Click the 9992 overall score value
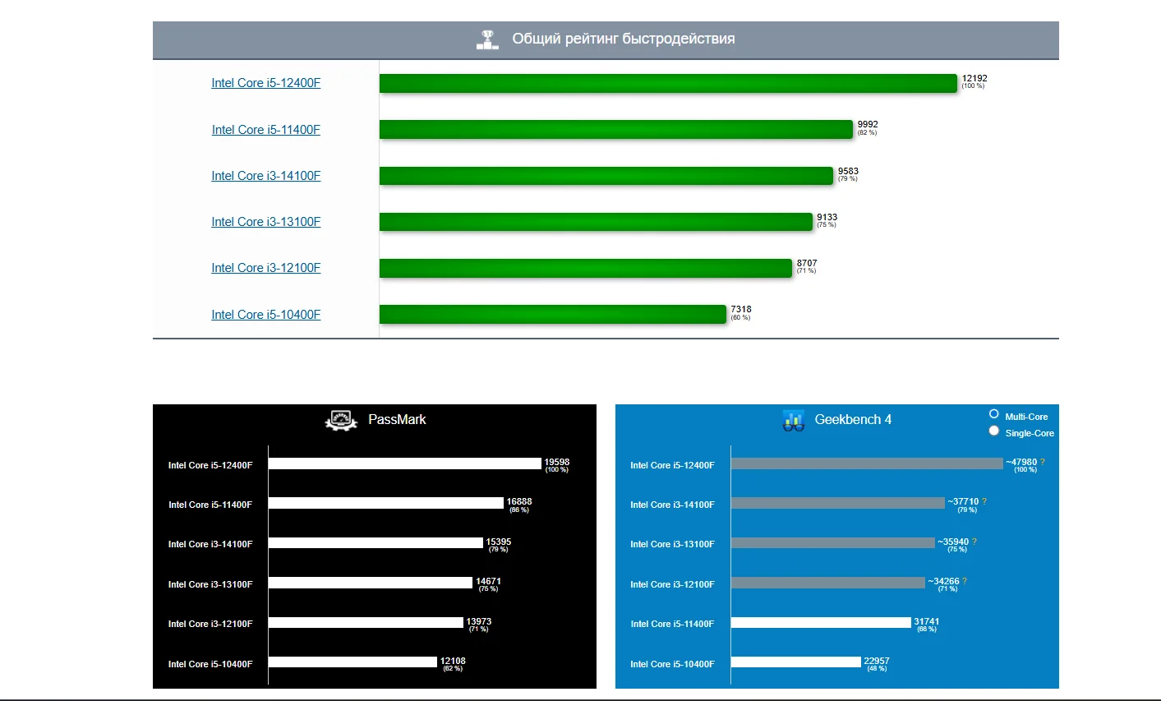This screenshot has height=701, width=1161. tap(868, 125)
